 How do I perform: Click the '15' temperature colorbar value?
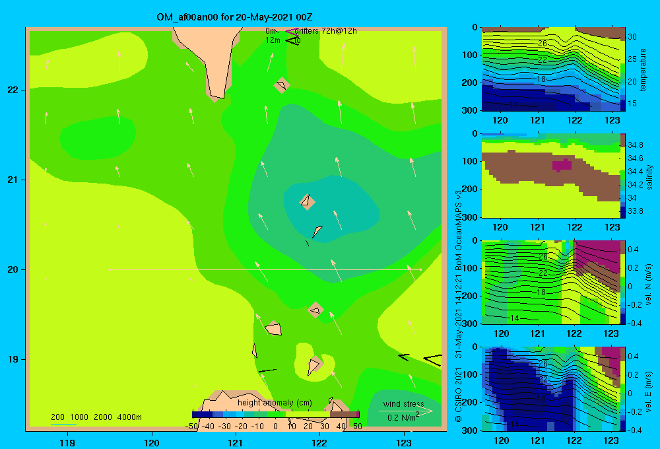coord(632,104)
